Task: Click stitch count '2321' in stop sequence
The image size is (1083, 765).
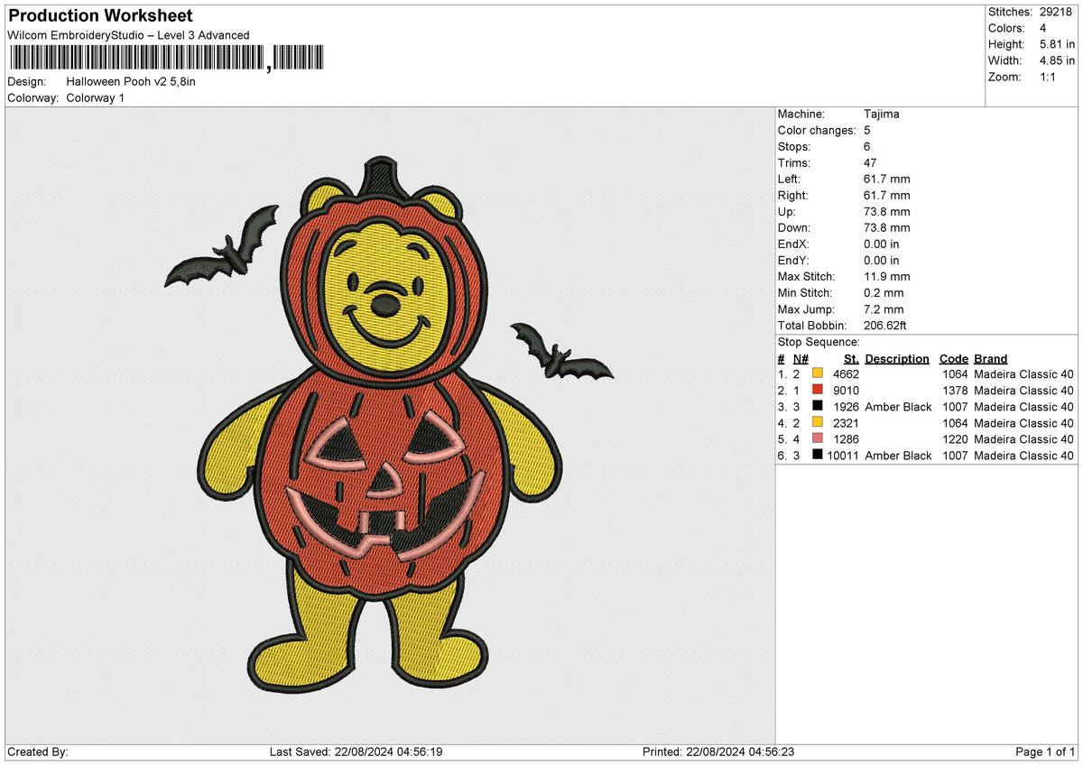Action: [847, 423]
